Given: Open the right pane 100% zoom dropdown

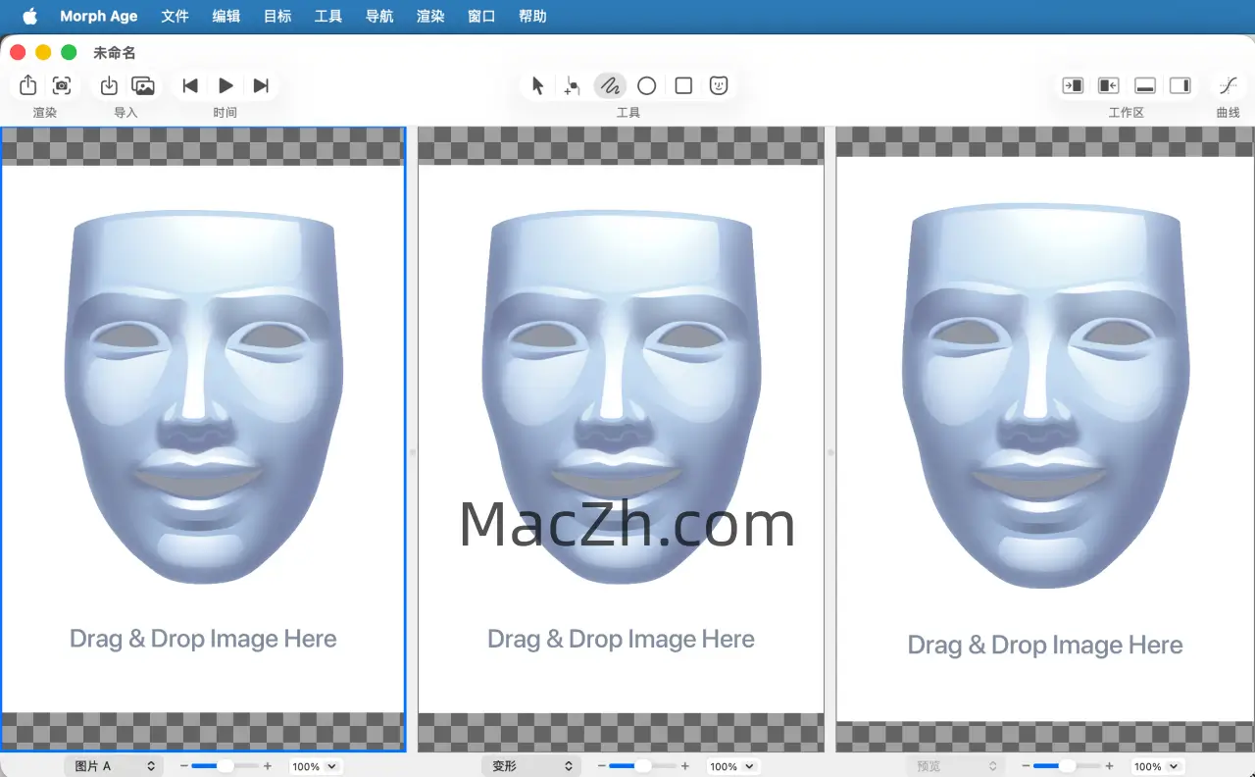Looking at the screenshot, I should (1155, 766).
